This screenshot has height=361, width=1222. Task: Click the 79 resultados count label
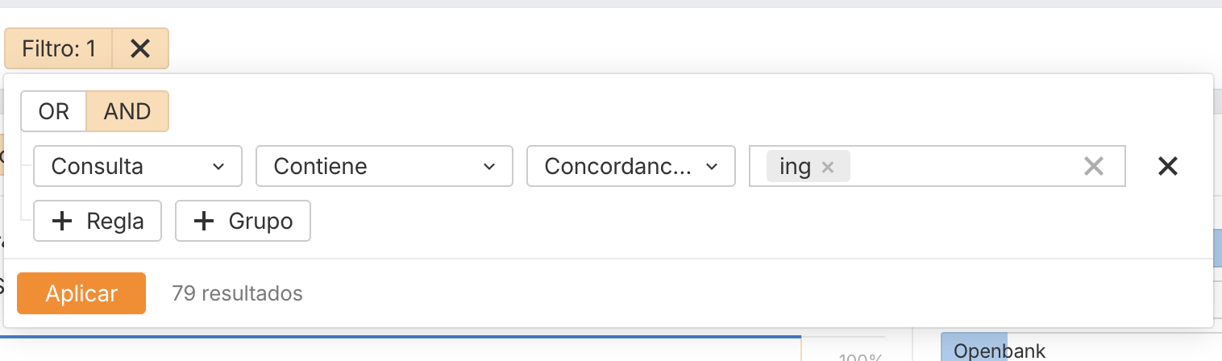pos(237,293)
